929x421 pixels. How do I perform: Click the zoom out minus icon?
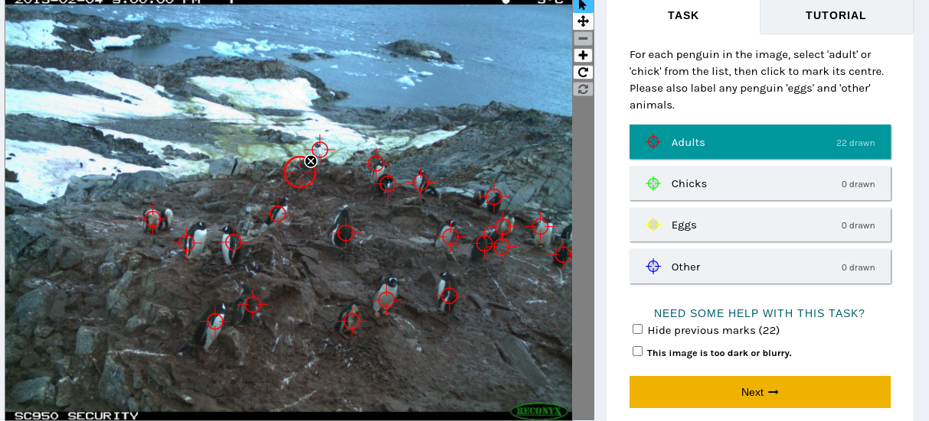(x=583, y=38)
